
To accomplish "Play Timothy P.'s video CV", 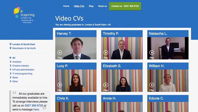I will (106, 53).
